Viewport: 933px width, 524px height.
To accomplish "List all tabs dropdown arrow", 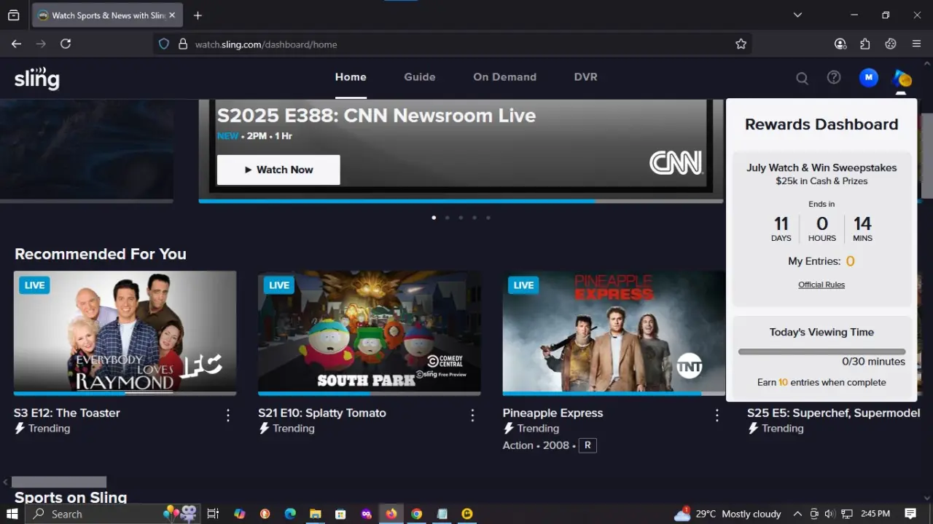I will pos(797,15).
